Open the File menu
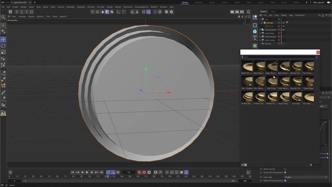The width and height of the screenshot is (332, 187). click(3, 7)
